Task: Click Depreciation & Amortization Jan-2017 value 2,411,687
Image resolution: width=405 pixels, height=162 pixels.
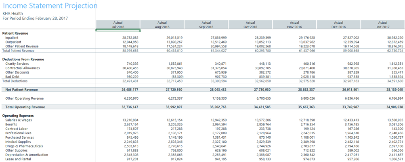Action: click(396, 155)
